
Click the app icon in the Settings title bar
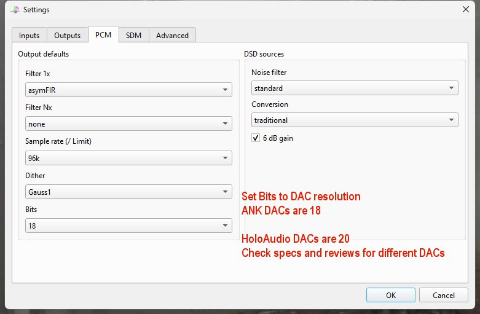click(15, 9)
